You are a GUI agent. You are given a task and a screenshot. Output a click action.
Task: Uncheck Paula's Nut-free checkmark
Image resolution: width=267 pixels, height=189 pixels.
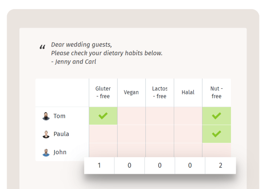click(216, 134)
